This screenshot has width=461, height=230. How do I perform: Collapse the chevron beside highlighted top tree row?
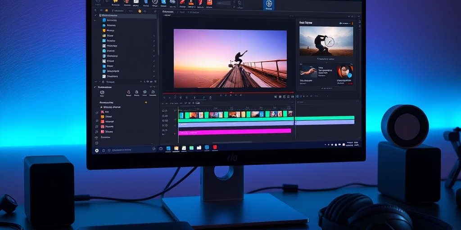tap(95, 16)
